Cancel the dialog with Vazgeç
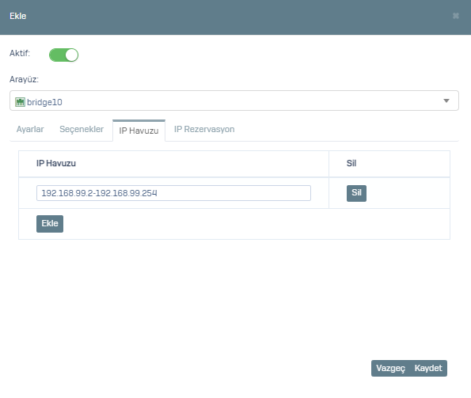This screenshot has width=471, height=398. click(390, 368)
